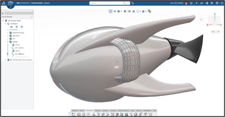Switch to the Surfaces tab
The height and width of the screenshot is (117, 225).
pos(105,111)
